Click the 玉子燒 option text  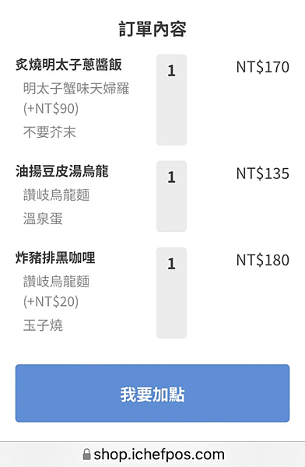tap(43, 325)
